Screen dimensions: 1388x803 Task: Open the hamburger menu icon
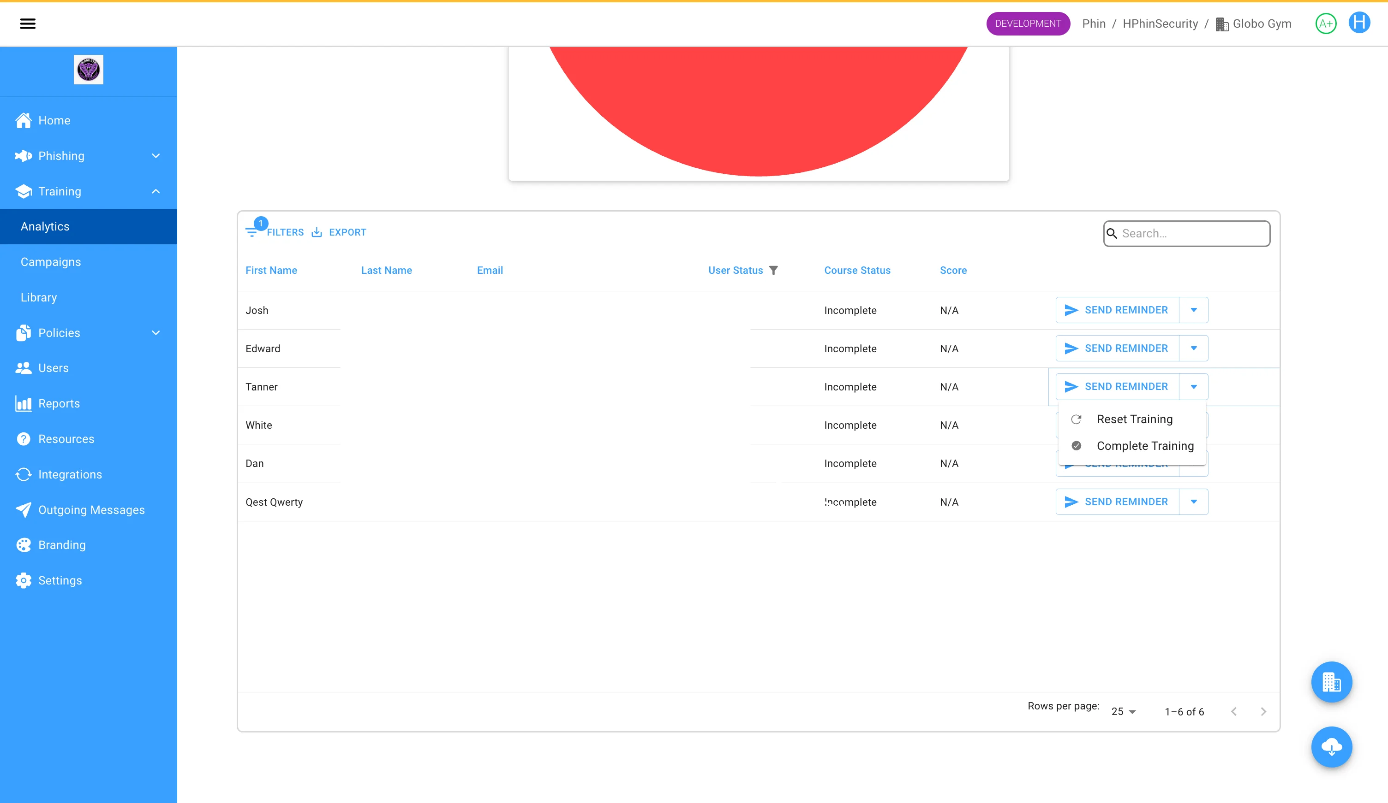point(28,24)
